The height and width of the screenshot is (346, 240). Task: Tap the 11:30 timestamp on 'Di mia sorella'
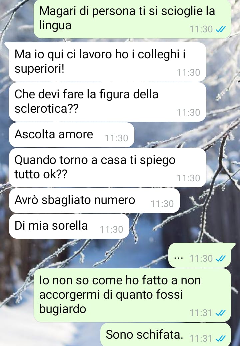click(112, 229)
